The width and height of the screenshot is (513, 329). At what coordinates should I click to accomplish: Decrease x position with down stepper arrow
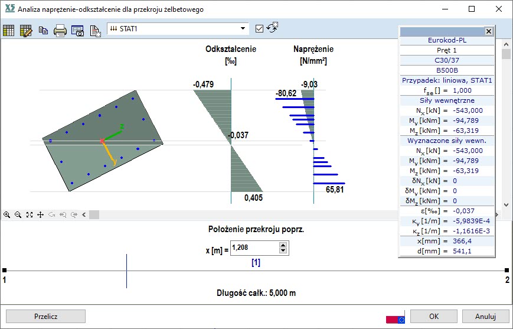click(x=283, y=252)
